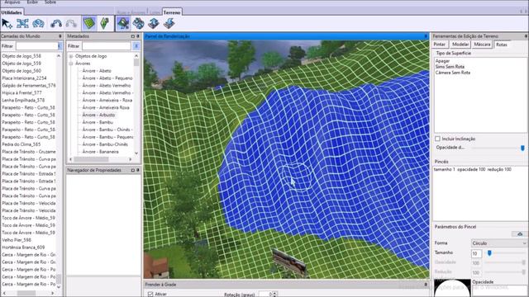Select Objeto de Jogo_558 layer
The width and height of the screenshot is (529, 297).
[x=21, y=56]
